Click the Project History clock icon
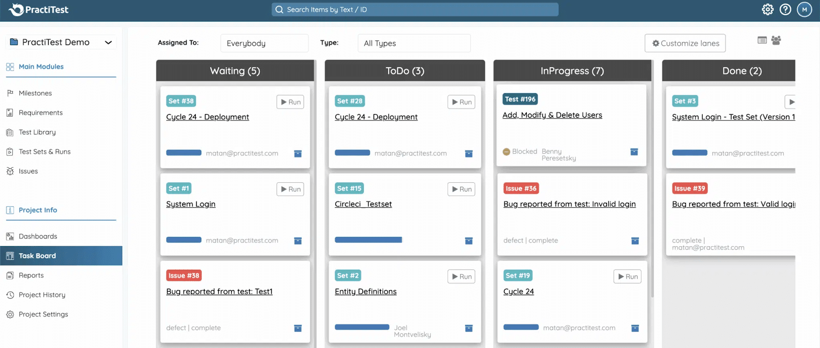820x348 pixels. tap(10, 295)
